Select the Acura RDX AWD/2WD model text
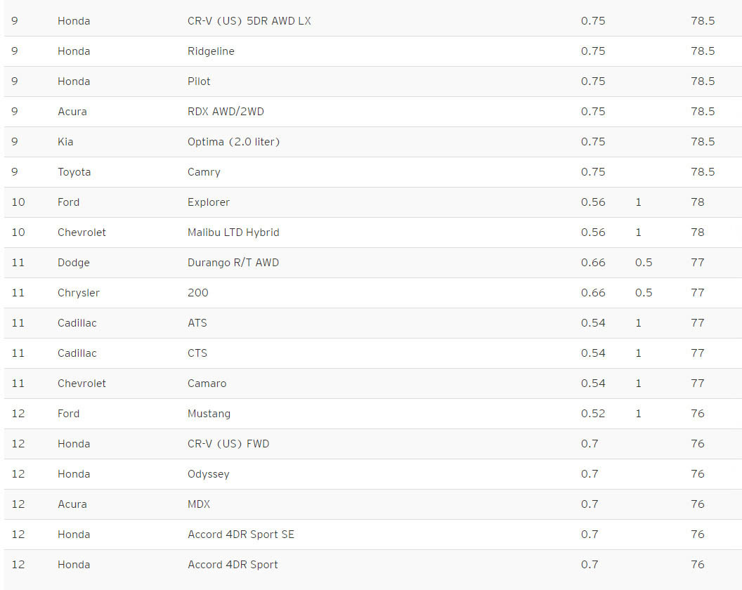742x590 pixels. point(226,112)
